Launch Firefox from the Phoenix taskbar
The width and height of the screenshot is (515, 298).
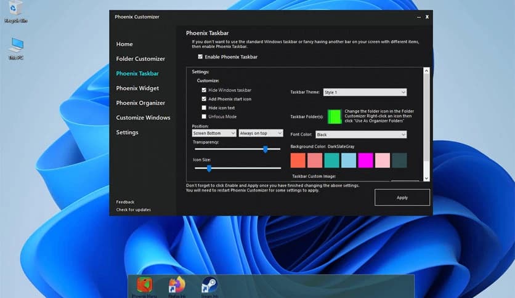coord(177,285)
